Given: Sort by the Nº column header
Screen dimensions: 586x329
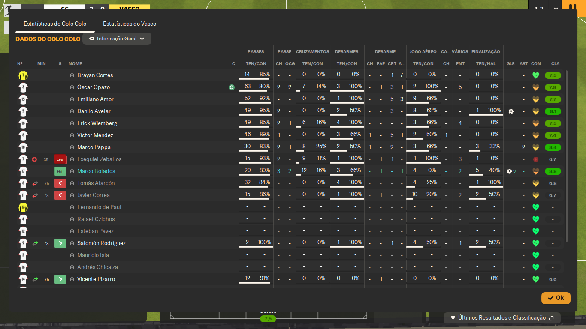Looking at the screenshot, I should (x=20, y=64).
